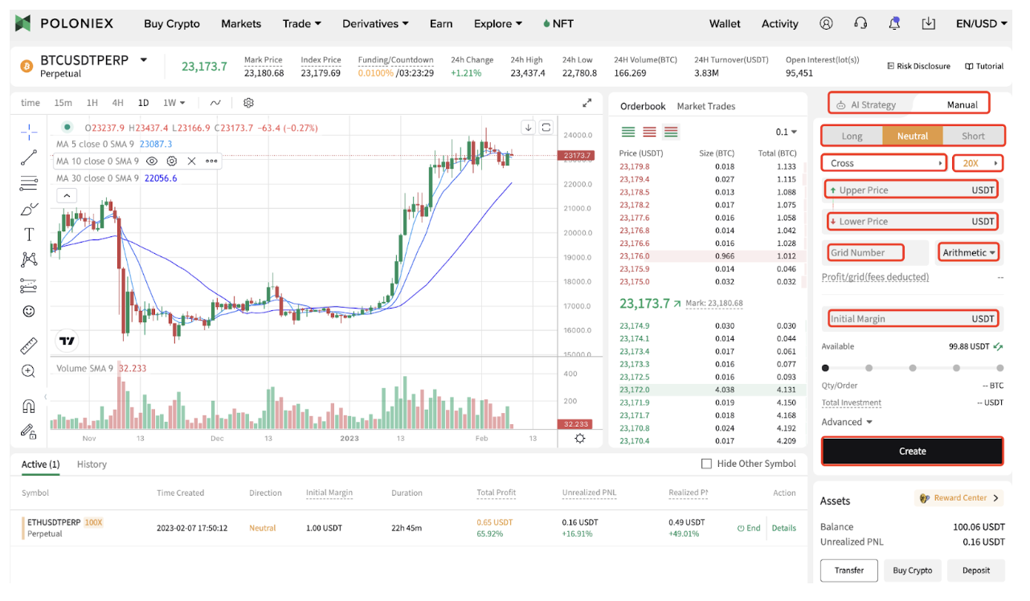Open the Explore menu

point(497,23)
